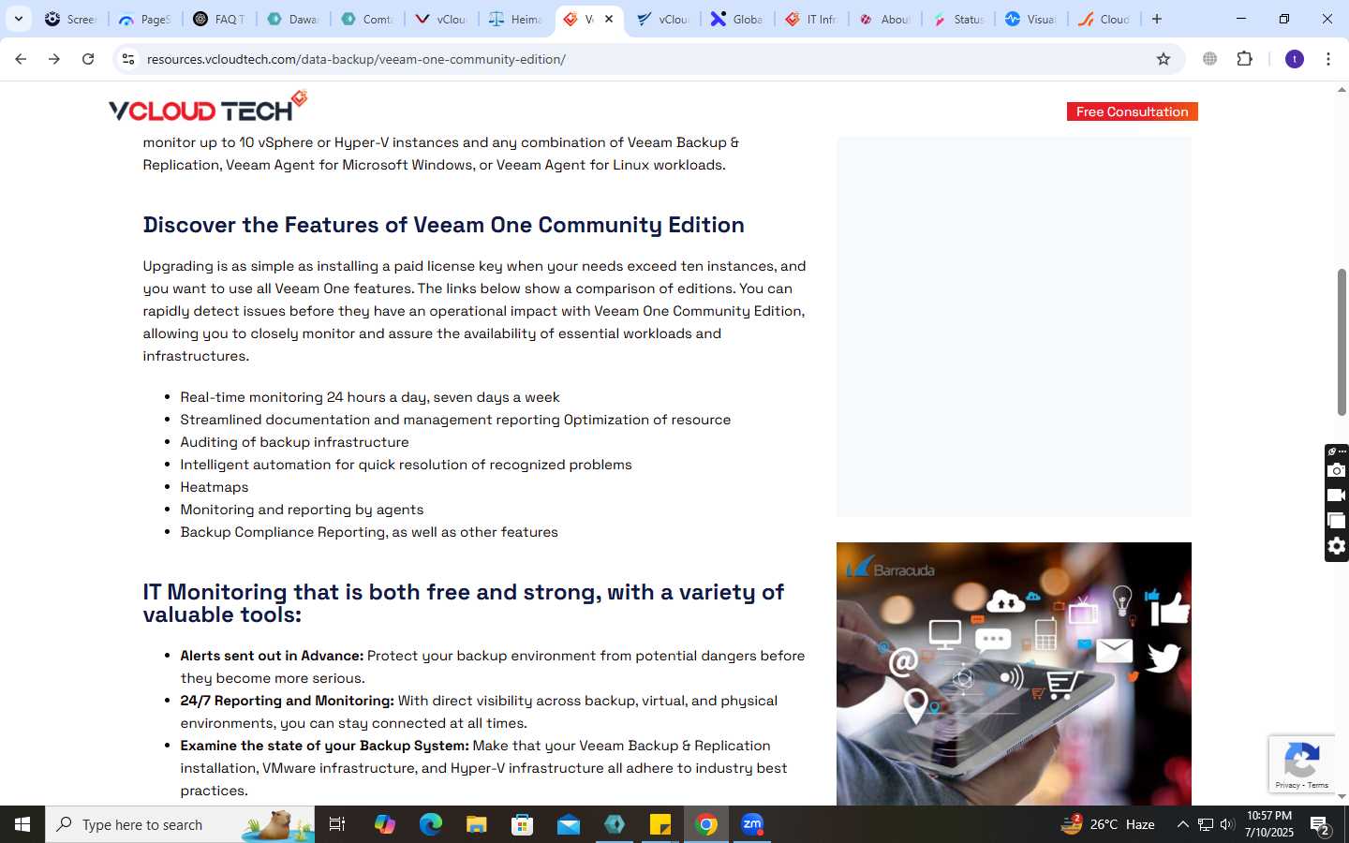The image size is (1349, 843).
Task: Click the screenshot camera icon on side panel
Action: coord(1337,470)
